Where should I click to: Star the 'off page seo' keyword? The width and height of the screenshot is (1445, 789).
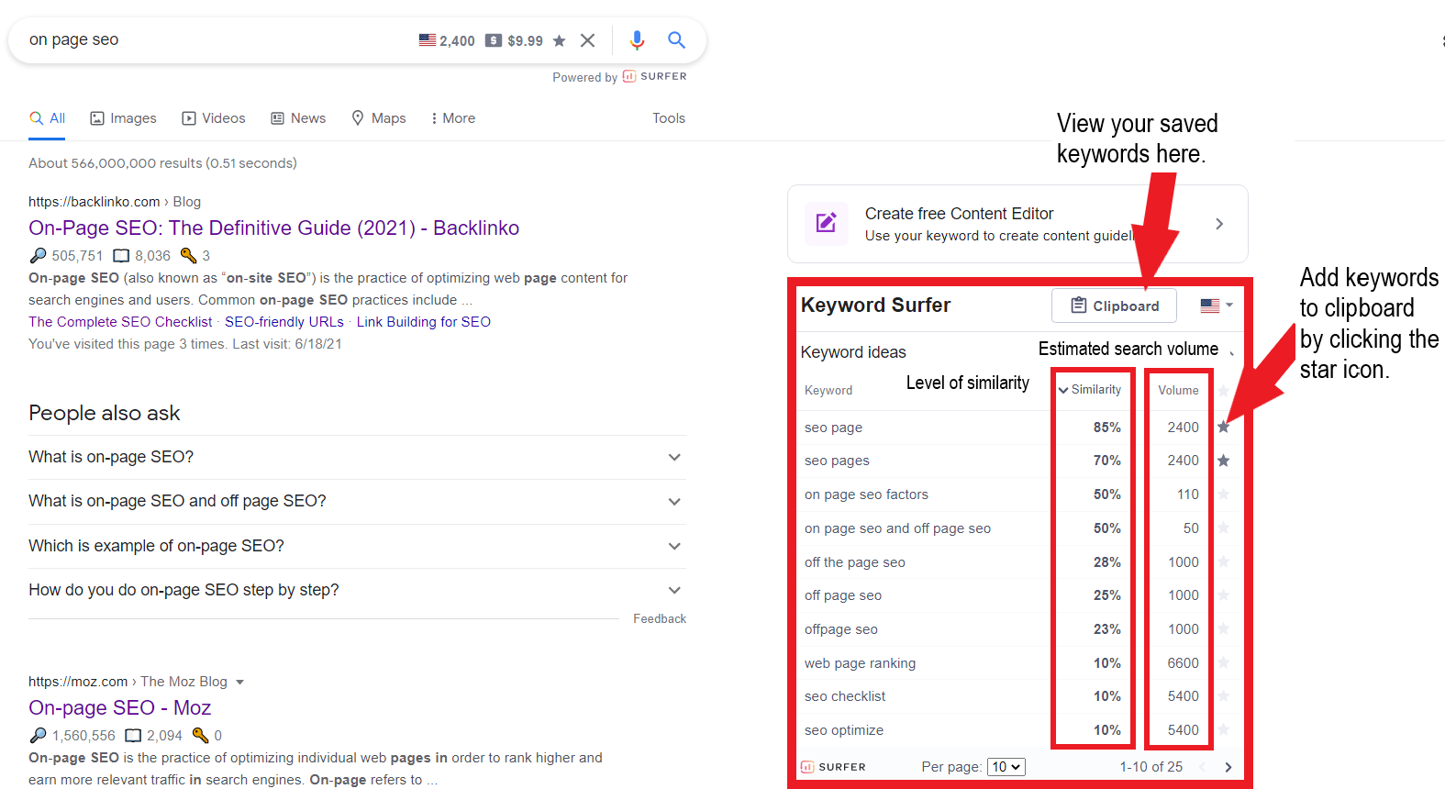click(x=1223, y=595)
